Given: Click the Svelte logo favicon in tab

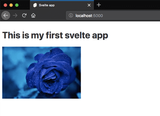Looking at the screenshot, I should point(35,5).
